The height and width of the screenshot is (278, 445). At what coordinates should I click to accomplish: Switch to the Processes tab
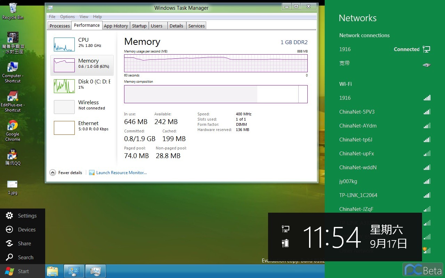point(59,26)
